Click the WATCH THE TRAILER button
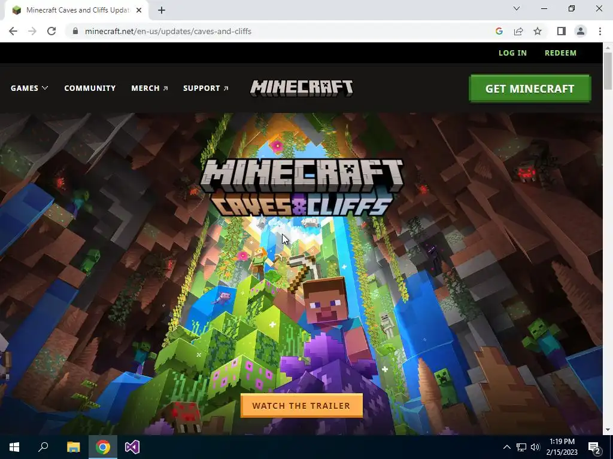Screen dimensions: 613x459 pyautogui.click(x=302, y=406)
